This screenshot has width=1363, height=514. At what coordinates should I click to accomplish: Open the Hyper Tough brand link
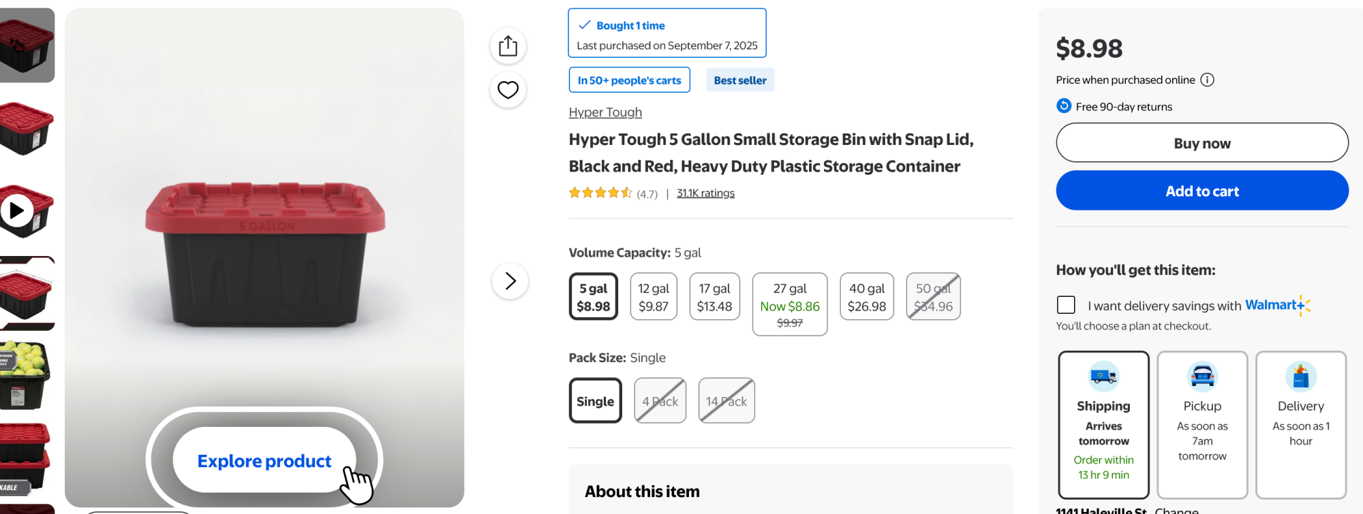(605, 112)
